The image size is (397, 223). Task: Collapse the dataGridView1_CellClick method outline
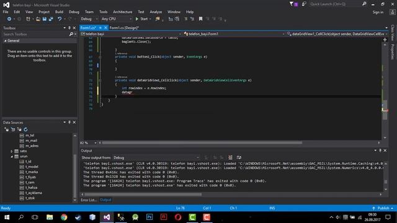tap(100, 81)
